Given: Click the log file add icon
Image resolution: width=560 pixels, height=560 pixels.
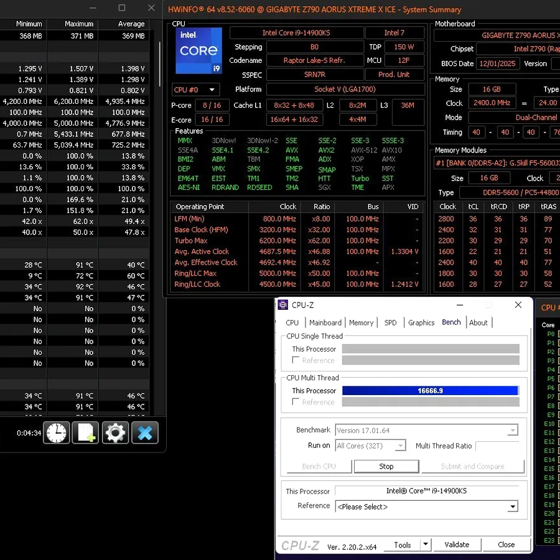Looking at the screenshot, I should (85, 432).
